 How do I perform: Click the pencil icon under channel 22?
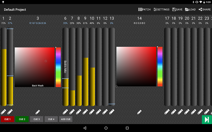coord(200,112)
